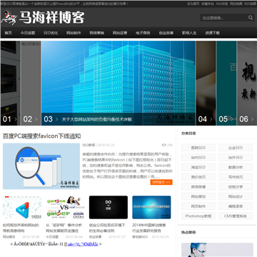This screenshot has height=257, width=257.
Task: Click the eye view-count icon beside 298
Action: point(163,145)
